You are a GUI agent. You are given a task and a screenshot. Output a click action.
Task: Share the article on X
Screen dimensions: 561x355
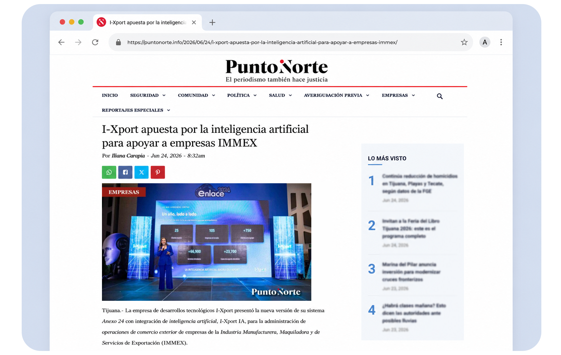coord(142,172)
